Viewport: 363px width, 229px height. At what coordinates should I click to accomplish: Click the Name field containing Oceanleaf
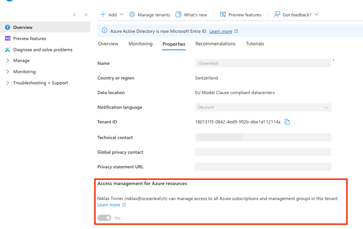(x=263, y=63)
